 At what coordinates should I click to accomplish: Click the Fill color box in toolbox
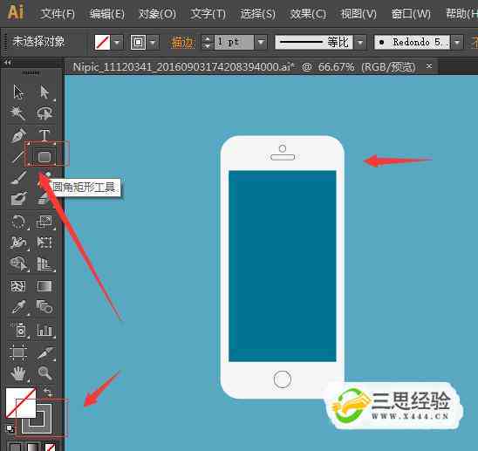(21, 403)
